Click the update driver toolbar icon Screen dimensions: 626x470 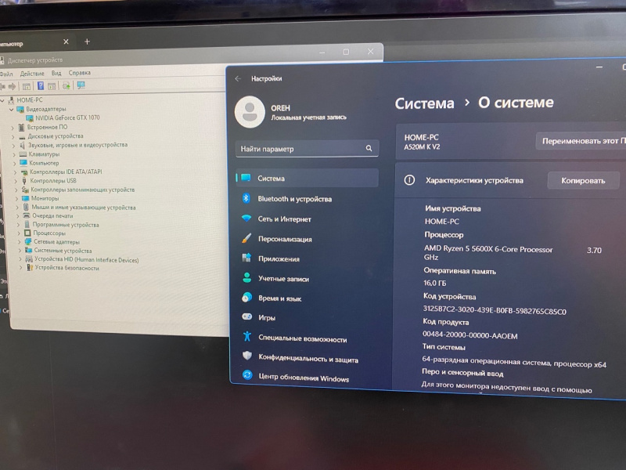click(x=67, y=85)
